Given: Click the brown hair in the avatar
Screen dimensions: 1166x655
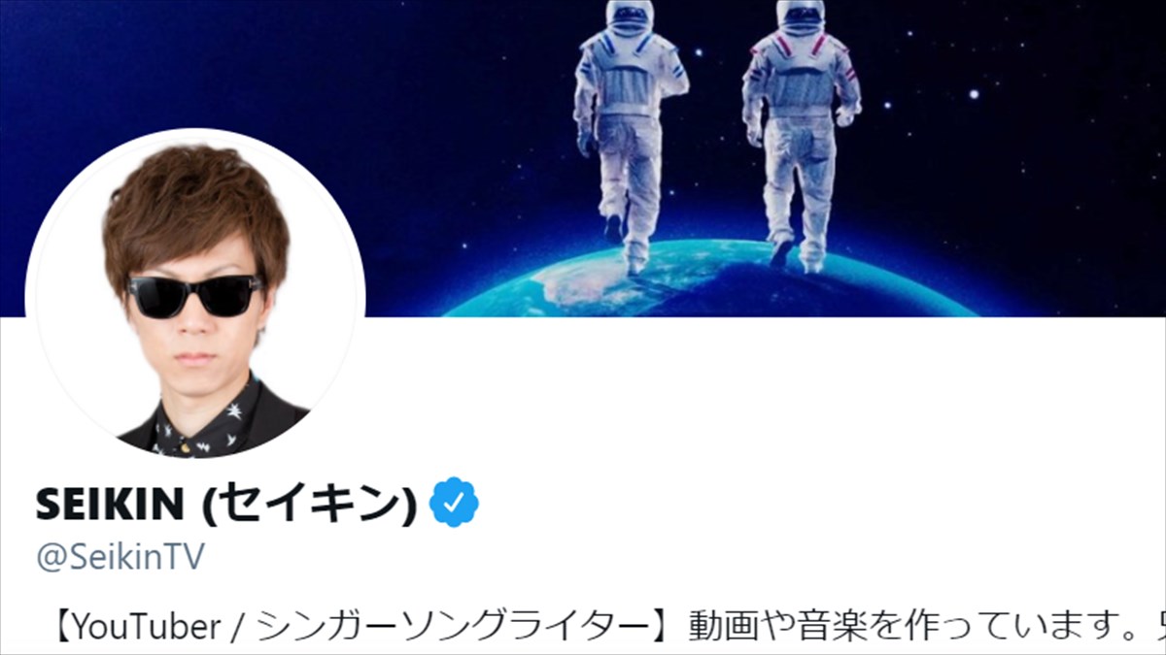Looking at the screenshot, I should 195,209.
